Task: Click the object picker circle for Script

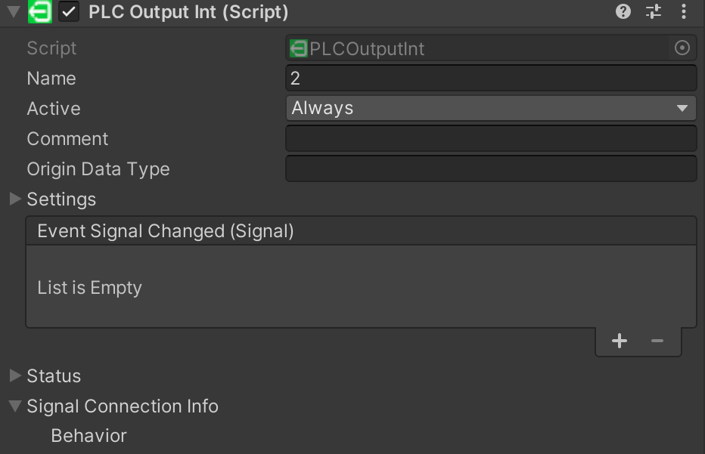Action: [x=682, y=48]
